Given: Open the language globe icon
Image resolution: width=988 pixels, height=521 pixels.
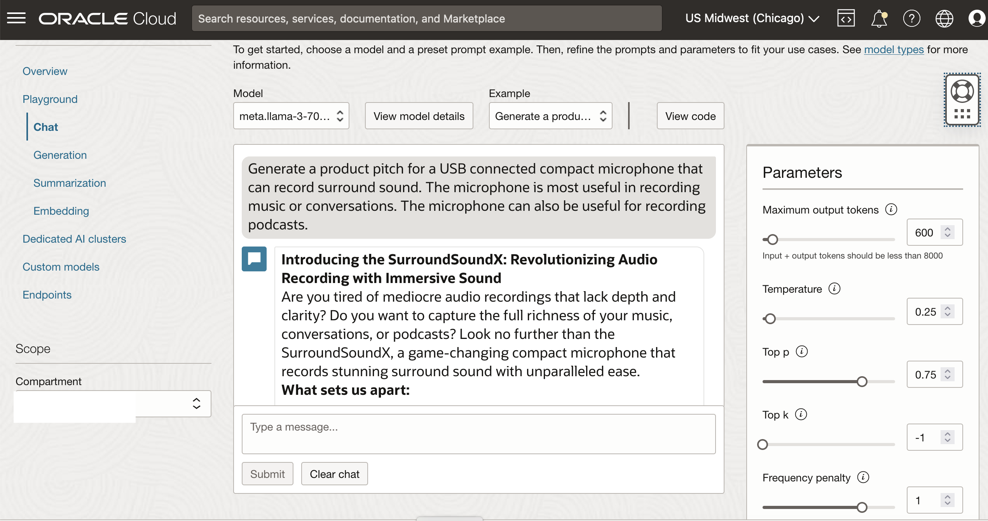Looking at the screenshot, I should [944, 18].
